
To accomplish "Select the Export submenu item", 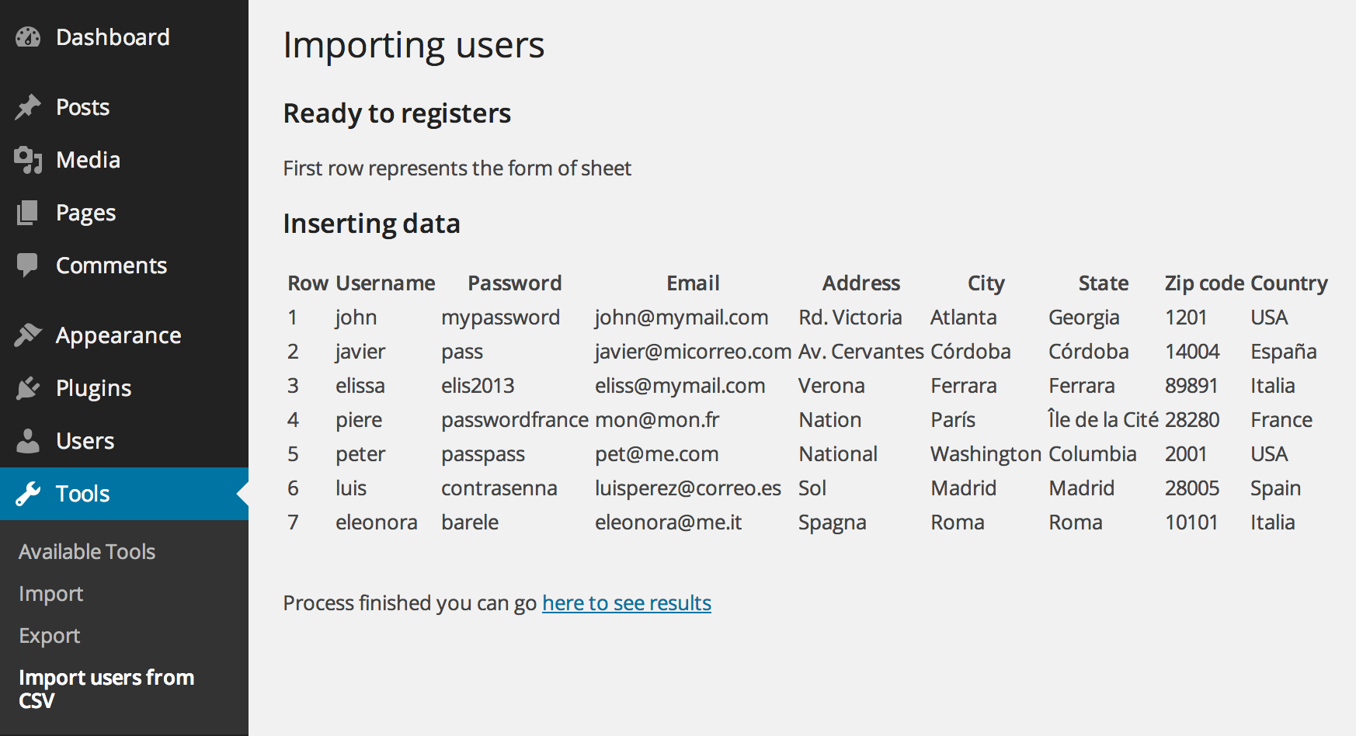I will (50, 636).
